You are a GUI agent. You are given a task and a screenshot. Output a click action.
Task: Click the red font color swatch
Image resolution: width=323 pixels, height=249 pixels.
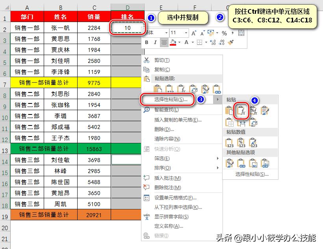(x=173, y=44)
